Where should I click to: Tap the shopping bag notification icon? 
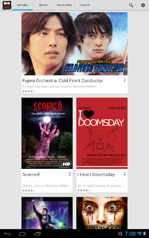tap(120, 234)
